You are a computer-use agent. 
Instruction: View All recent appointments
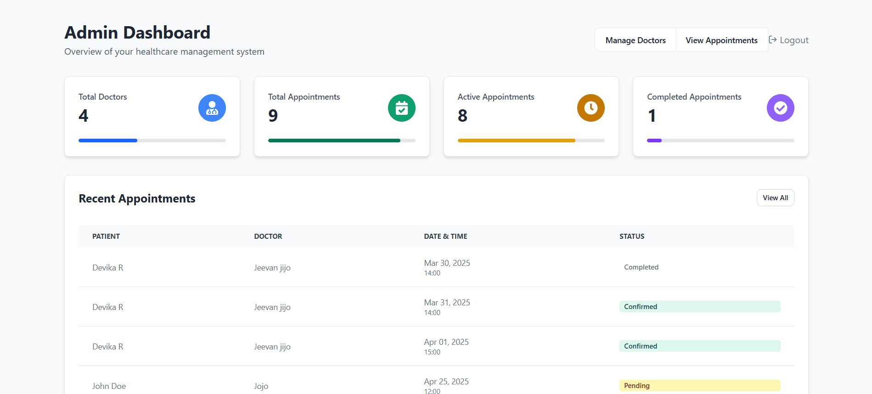click(775, 198)
